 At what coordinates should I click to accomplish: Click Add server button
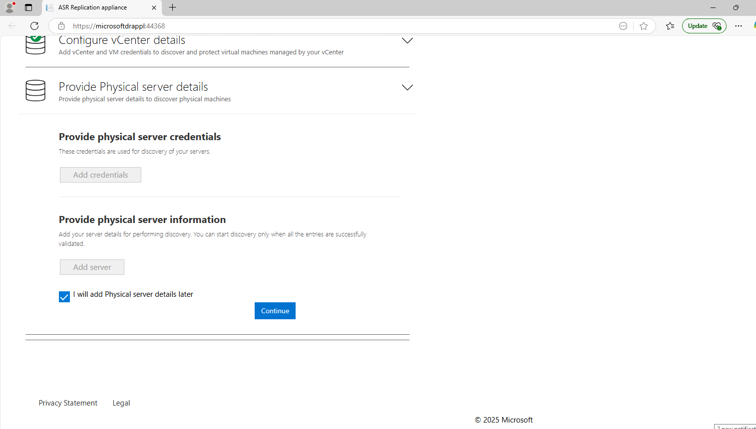(92, 267)
